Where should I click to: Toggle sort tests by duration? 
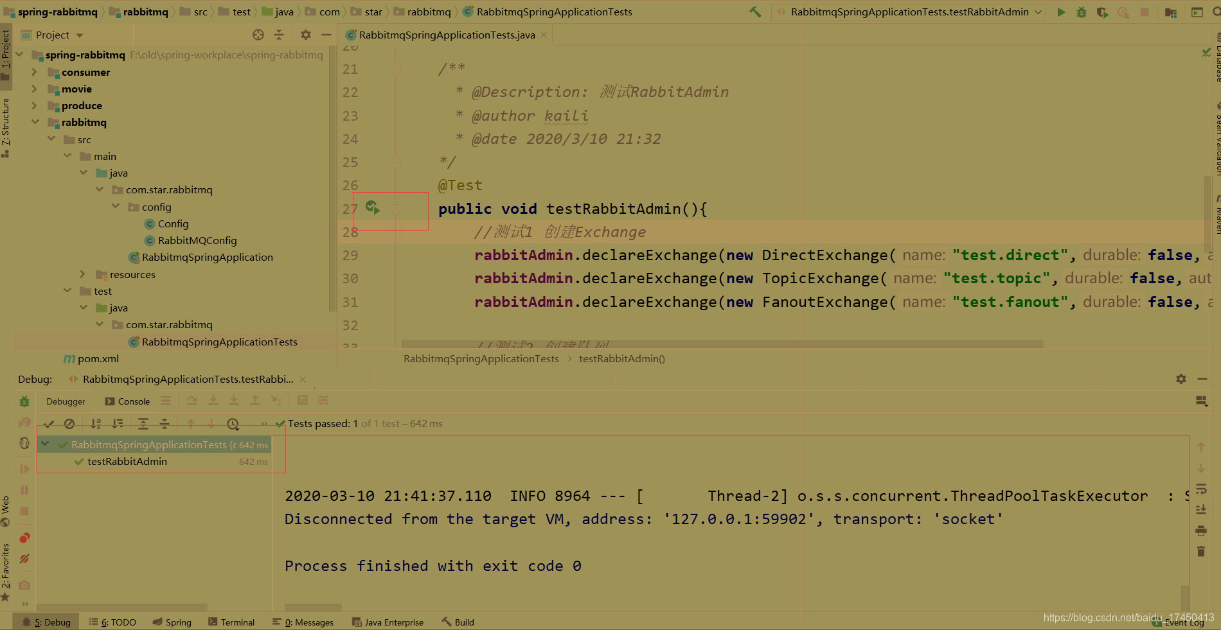117,423
